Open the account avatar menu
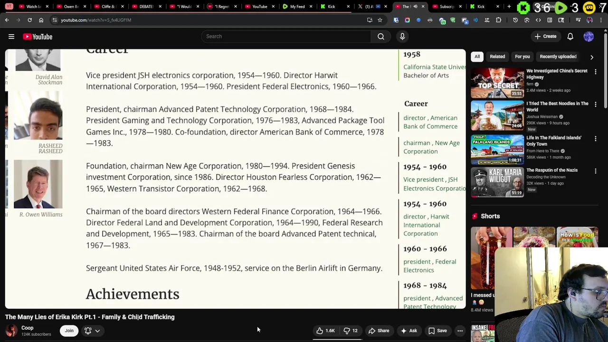608x342 pixels. [x=589, y=37]
